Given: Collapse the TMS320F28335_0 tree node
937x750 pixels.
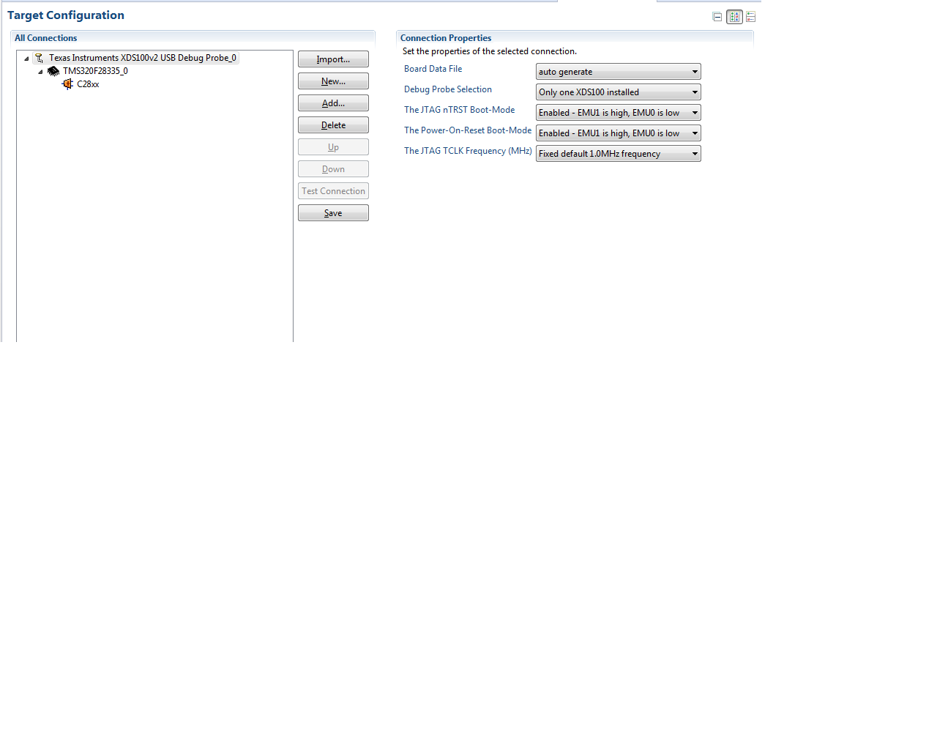Looking at the screenshot, I should (x=40, y=72).
